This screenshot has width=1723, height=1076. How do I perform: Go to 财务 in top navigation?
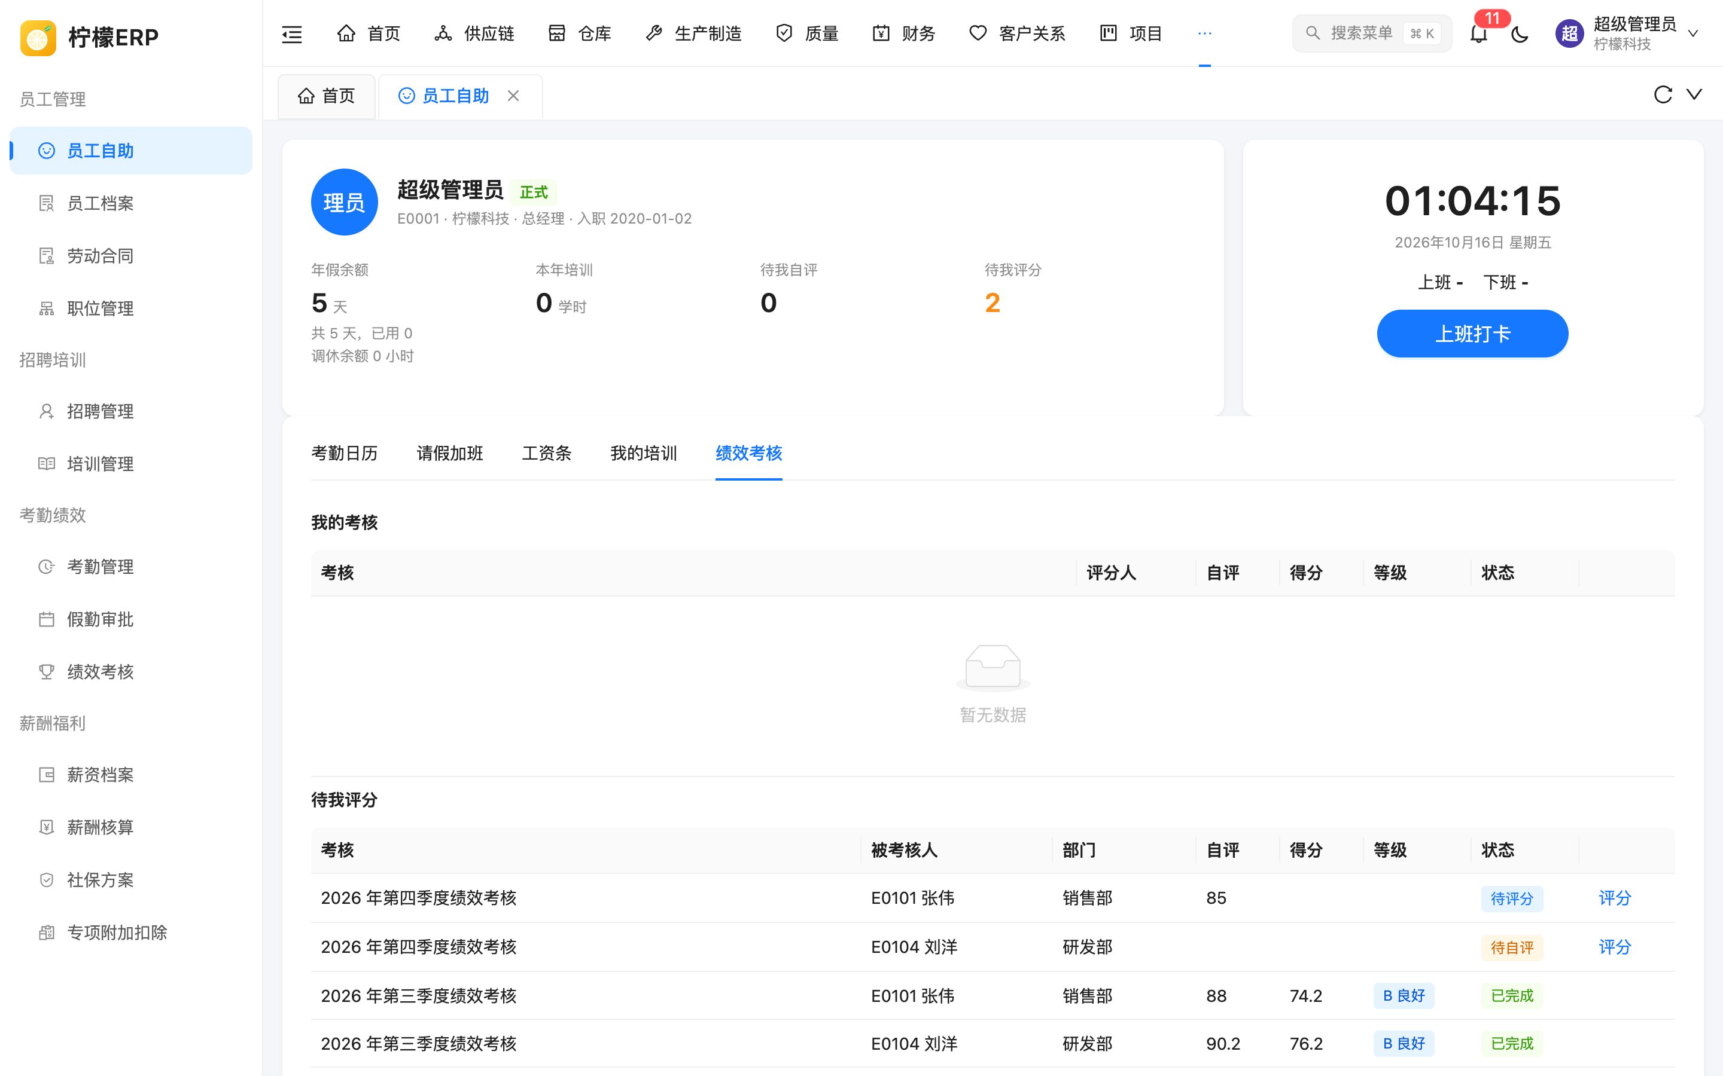pos(903,33)
